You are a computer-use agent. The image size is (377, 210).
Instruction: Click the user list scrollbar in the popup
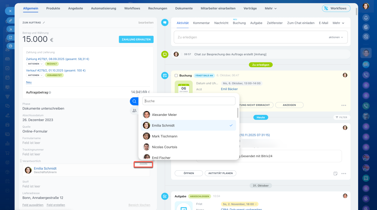[x=238, y=113]
